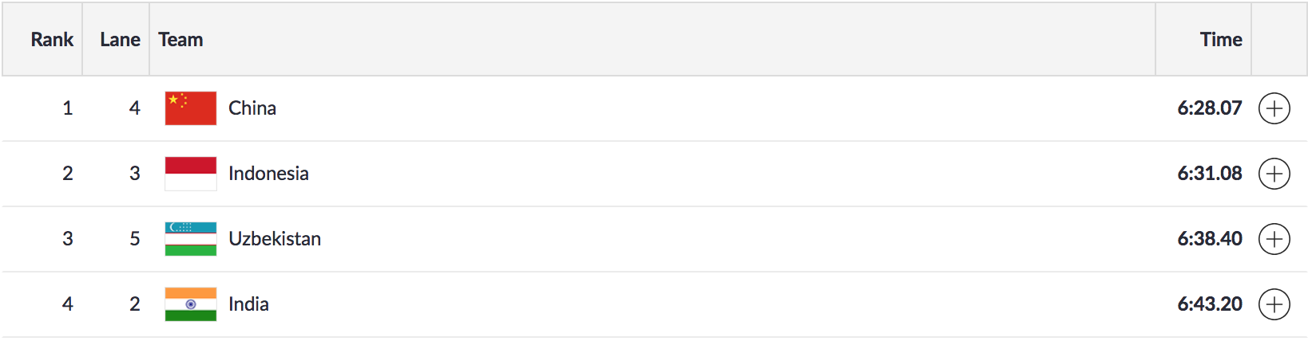This screenshot has height=341, width=1308.
Task: Sort by Lane column header
Action: click(120, 40)
